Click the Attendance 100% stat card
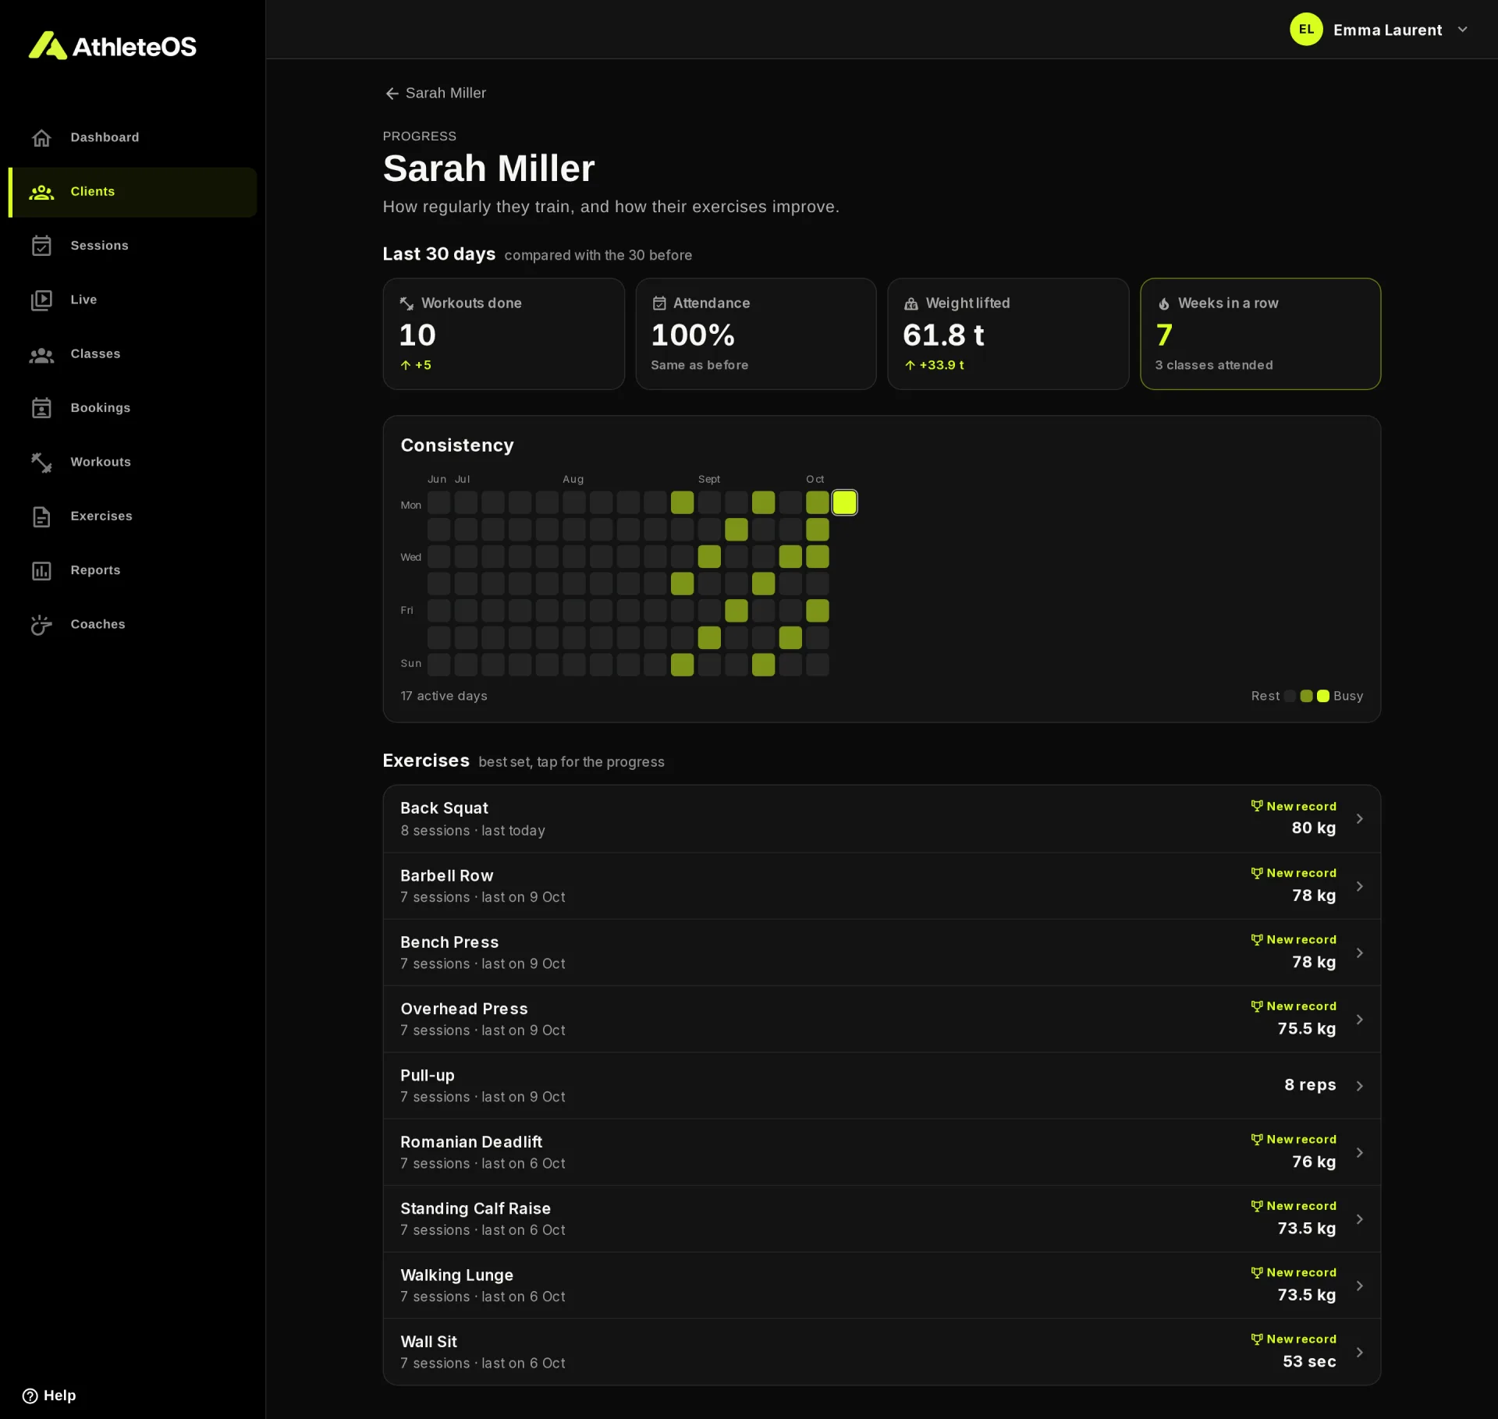Viewport: 1498px width, 1419px height. point(756,334)
